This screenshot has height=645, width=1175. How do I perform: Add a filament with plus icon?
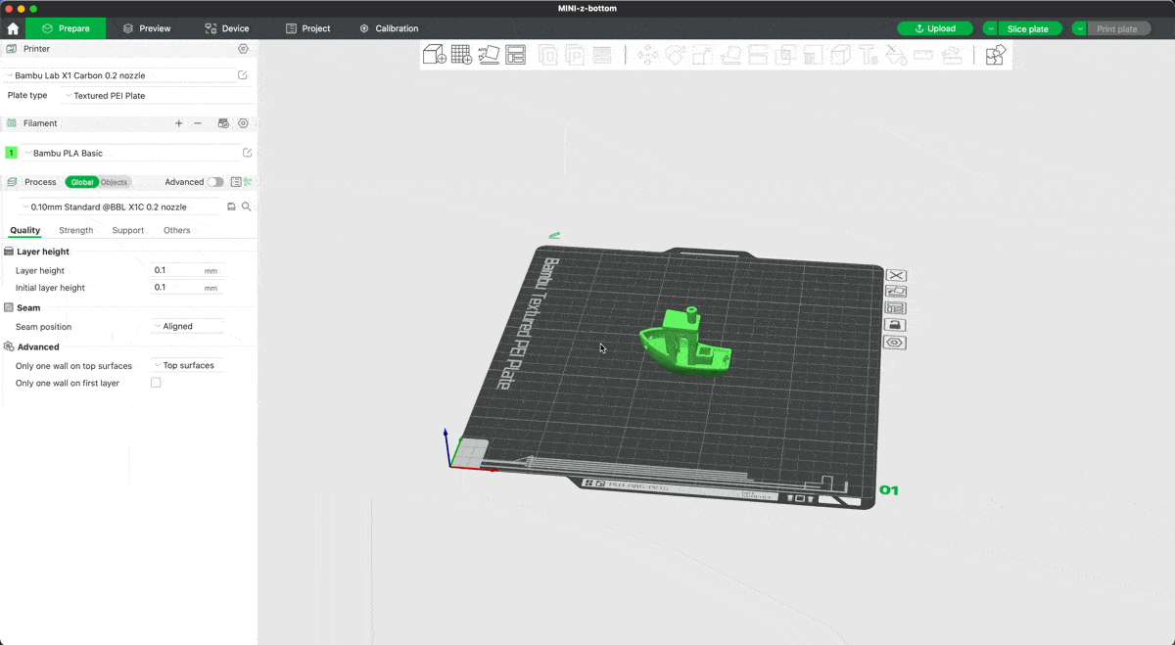click(178, 123)
